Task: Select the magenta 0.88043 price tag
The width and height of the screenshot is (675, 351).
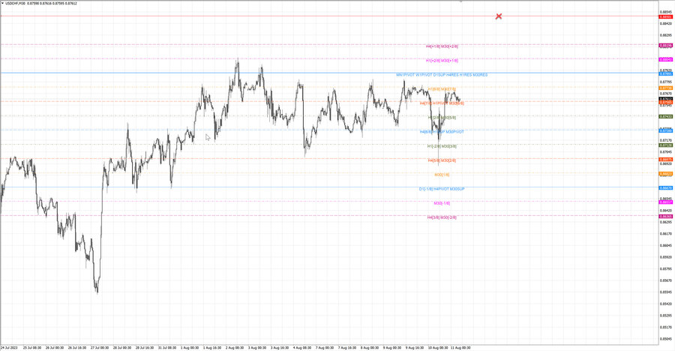Action: pos(666,59)
